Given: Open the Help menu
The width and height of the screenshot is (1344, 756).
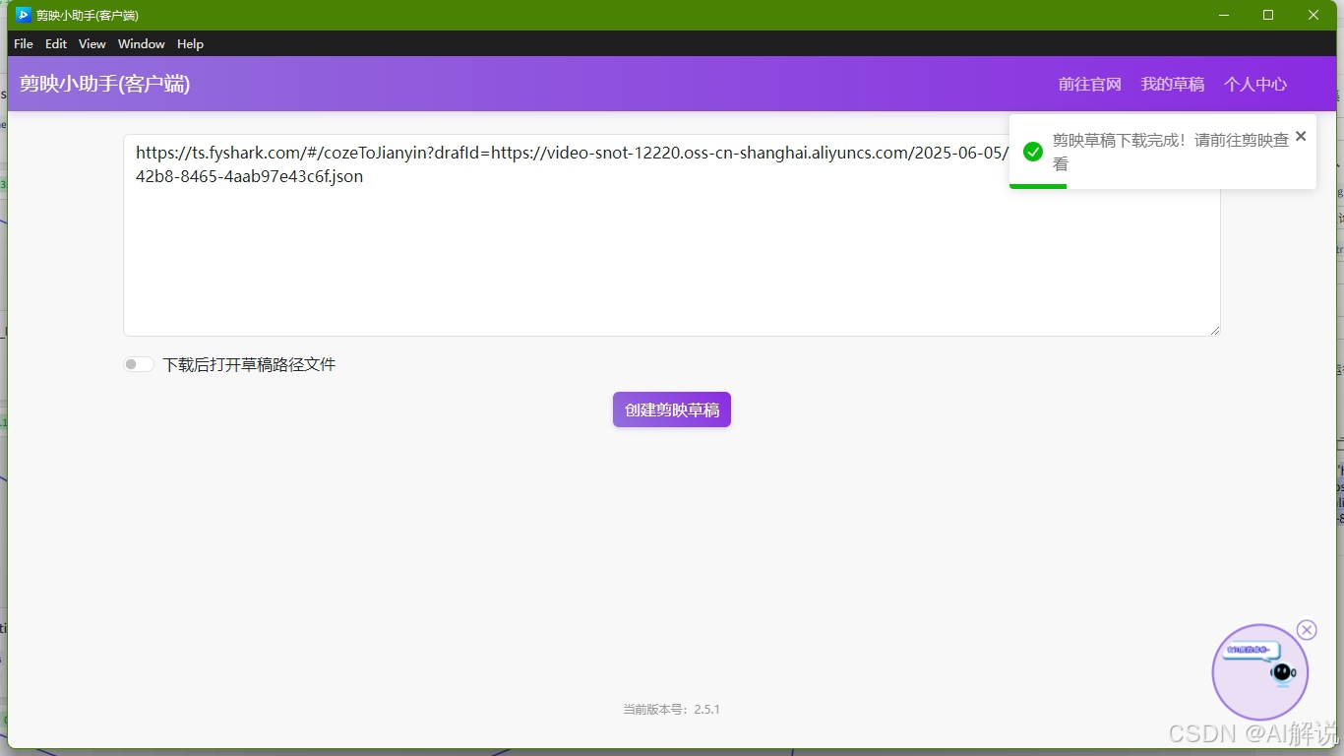Looking at the screenshot, I should pos(190,44).
